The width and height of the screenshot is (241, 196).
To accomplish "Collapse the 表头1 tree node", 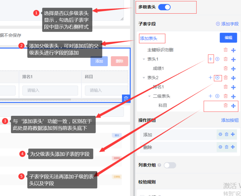I will [x=144, y=59].
